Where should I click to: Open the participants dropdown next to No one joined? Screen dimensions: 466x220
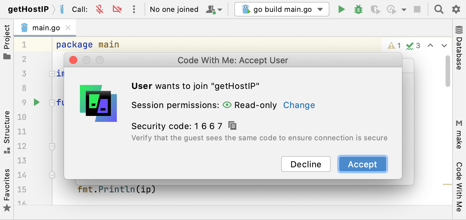[x=214, y=9]
